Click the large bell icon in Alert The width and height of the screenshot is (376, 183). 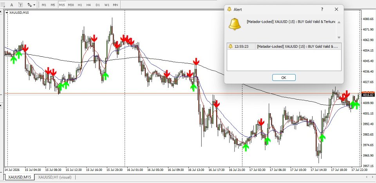coord(235,24)
